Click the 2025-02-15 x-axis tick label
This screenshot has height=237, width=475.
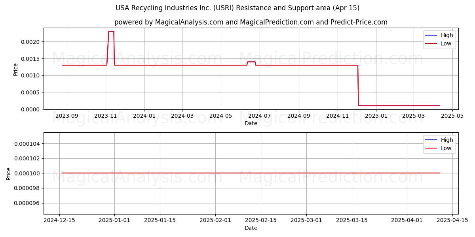pyautogui.click(x=261, y=221)
